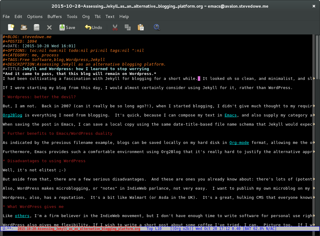Open a file using the toolbar folder icon
Screen dimensions: 320x236
pyautogui.click(x=24, y=27)
